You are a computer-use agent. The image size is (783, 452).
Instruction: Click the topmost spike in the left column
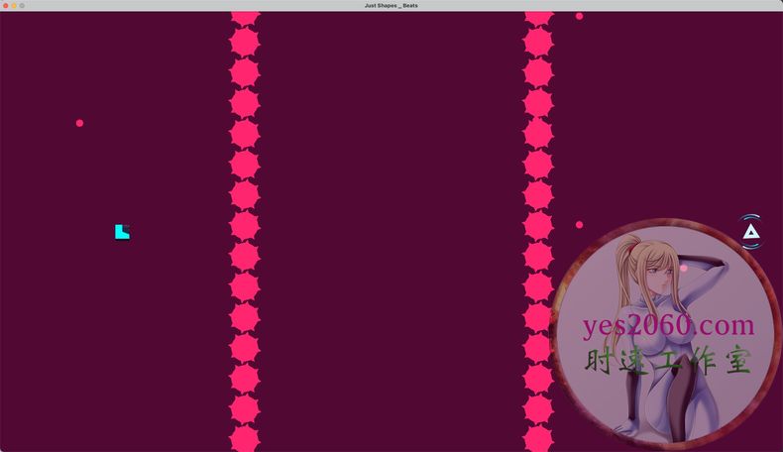245,17
